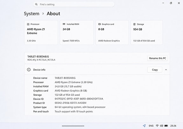This screenshot has height=129, width=183.
Task: Open location arrow icon in system tray
Action: (144, 126)
